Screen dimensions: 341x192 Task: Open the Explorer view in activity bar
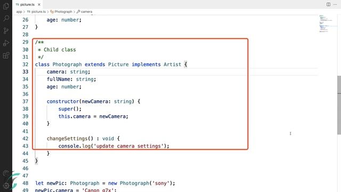6,6
